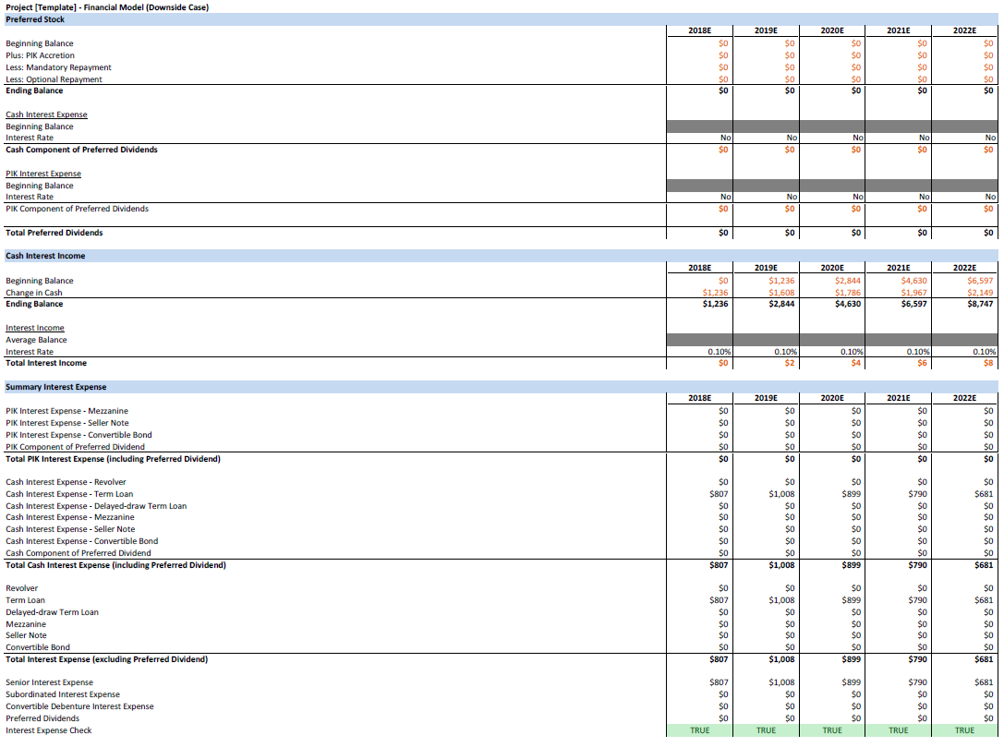Select the TRUE Interest Expense Check for 2019E
The height and width of the screenshot is (747, 1004).
(765, 729)
